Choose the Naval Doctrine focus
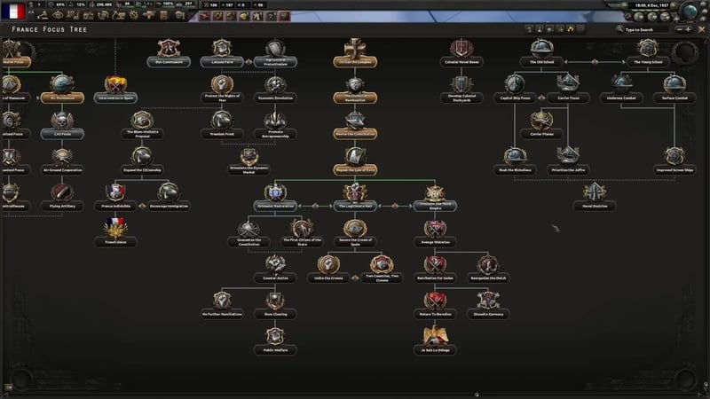 pyautogui.click(x=595, y=197)
